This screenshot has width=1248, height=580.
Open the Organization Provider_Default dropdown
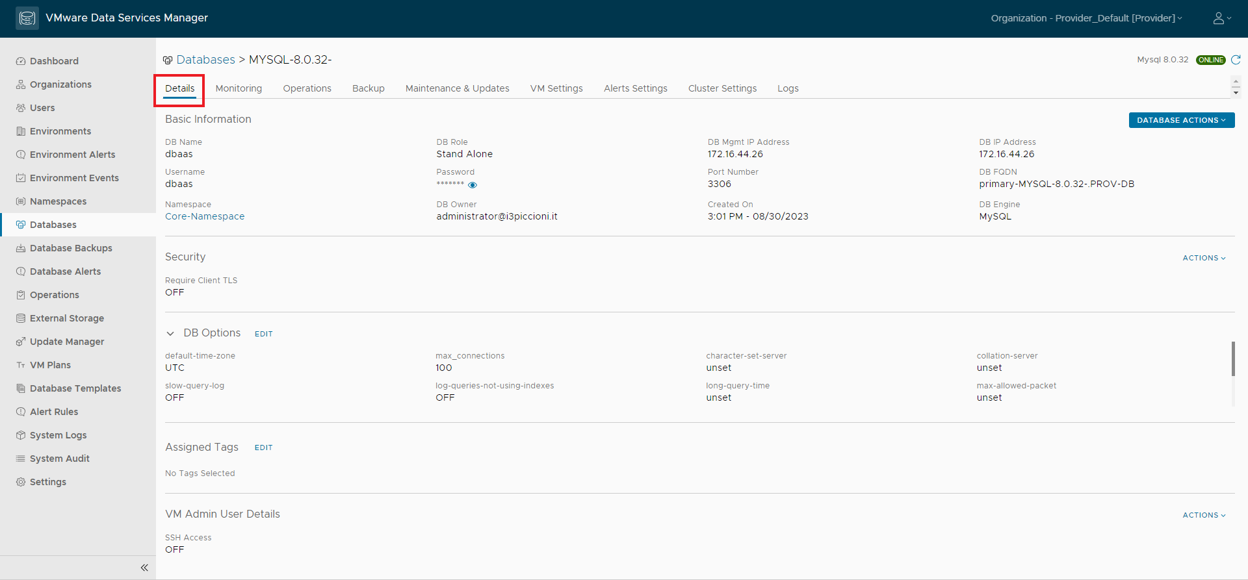point(1086,18)
